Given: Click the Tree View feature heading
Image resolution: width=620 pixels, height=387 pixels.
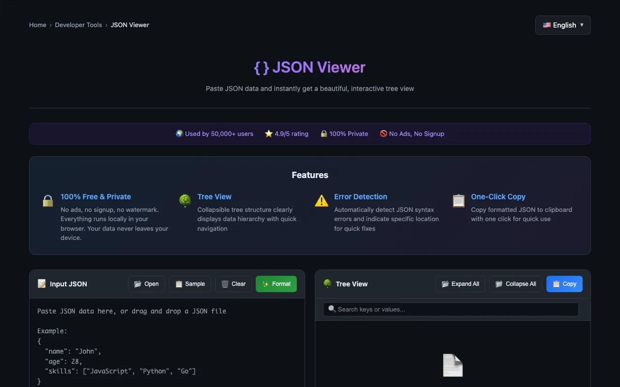Looking at the screenshot, I should 215,196.
